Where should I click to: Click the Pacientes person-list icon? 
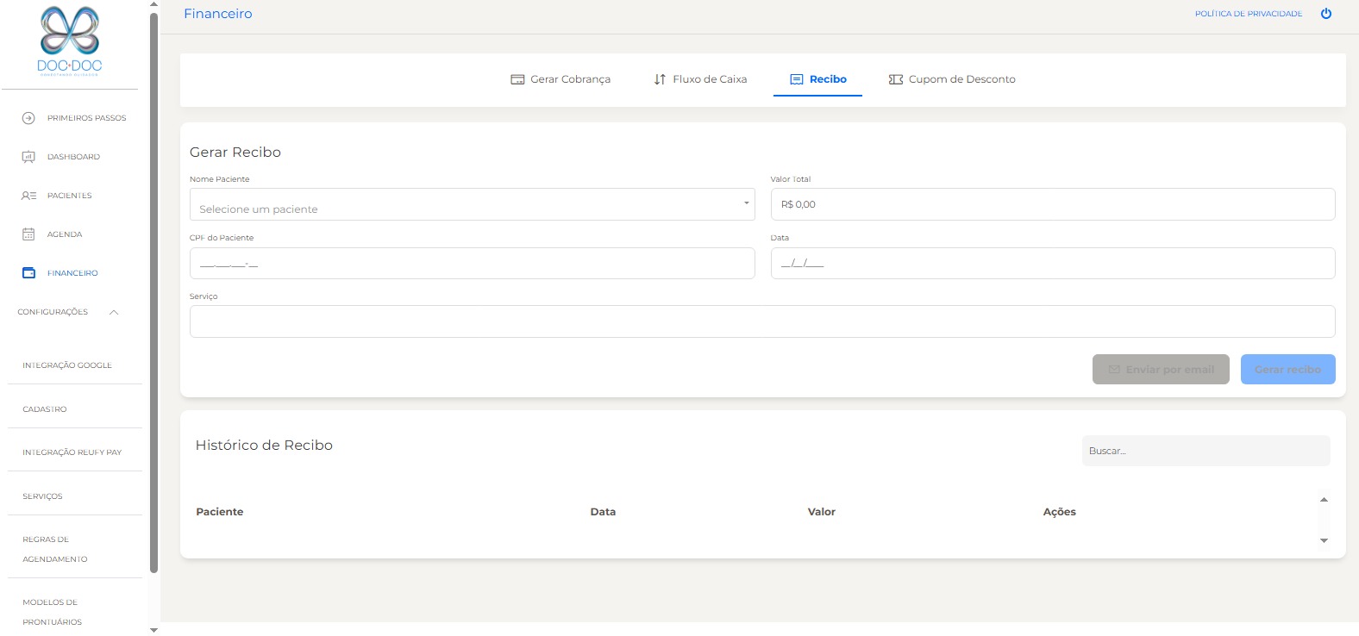tap(28, 196)
